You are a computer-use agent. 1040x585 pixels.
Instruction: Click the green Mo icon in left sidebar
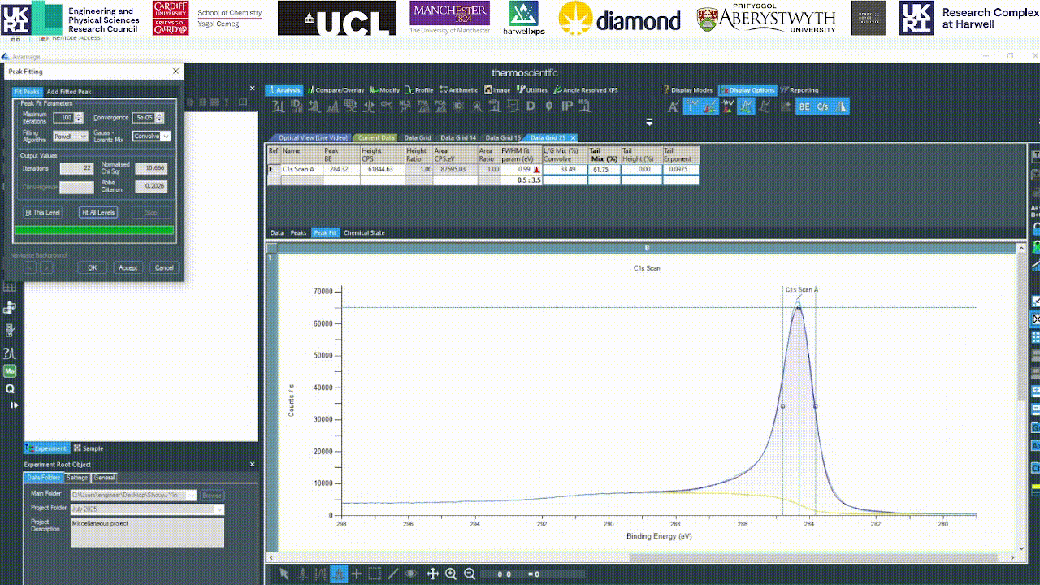tap(10, 370)
